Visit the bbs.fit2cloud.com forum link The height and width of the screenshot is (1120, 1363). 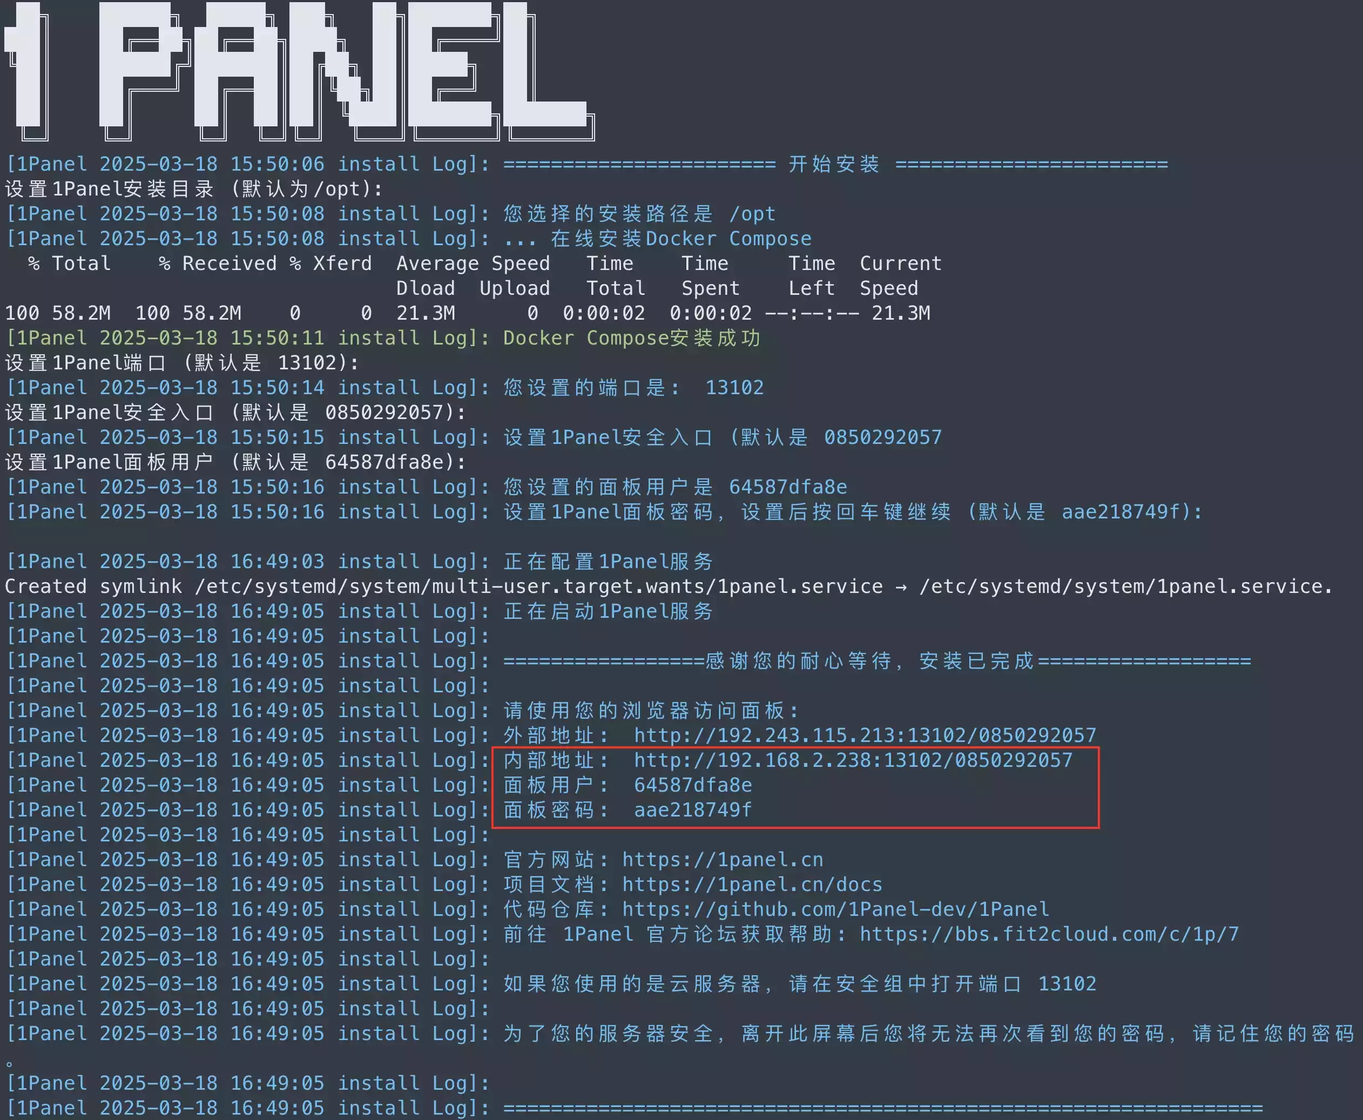point(1049,934)
